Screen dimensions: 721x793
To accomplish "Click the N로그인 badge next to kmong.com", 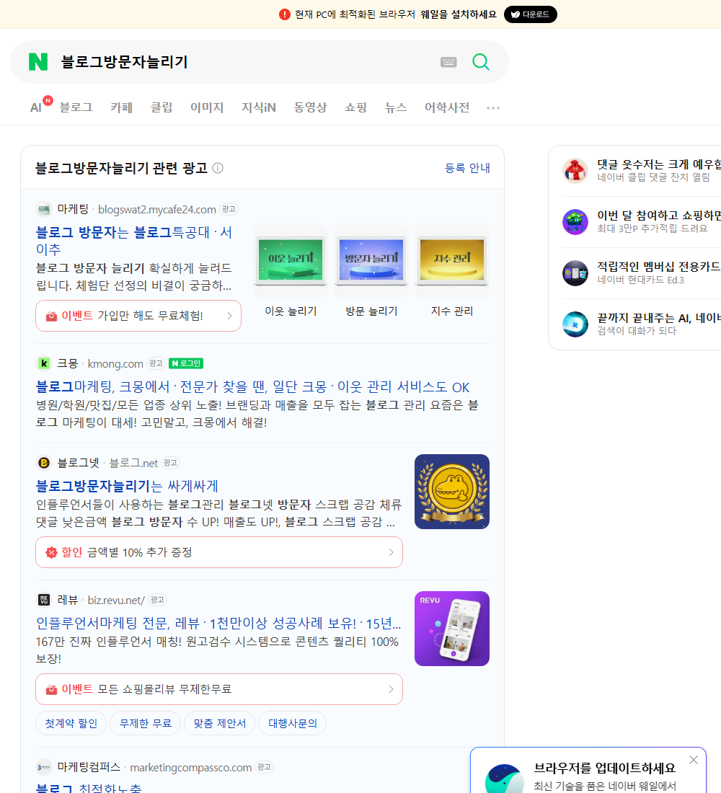I will tap(186, 363).
